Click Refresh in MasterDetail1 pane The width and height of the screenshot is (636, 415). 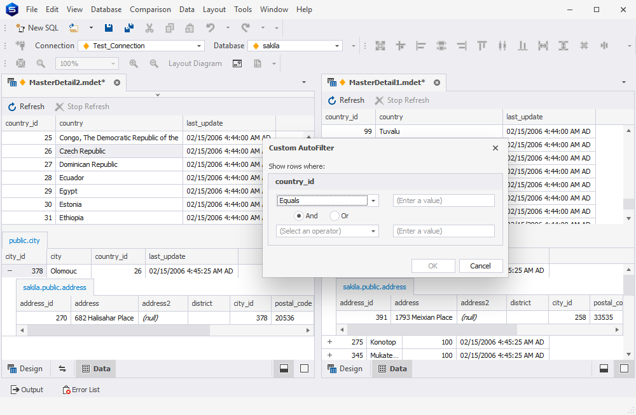coord(346,100)
